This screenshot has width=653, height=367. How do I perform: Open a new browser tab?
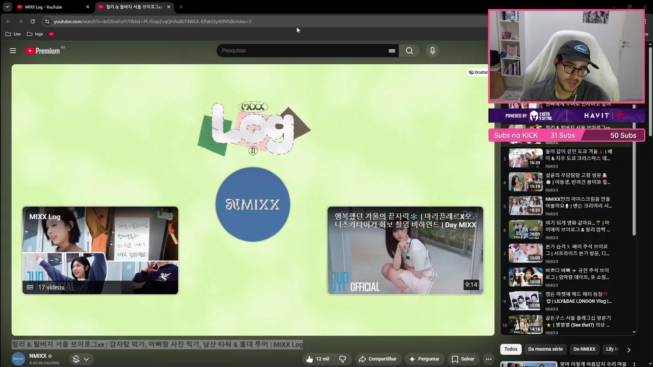181,7
